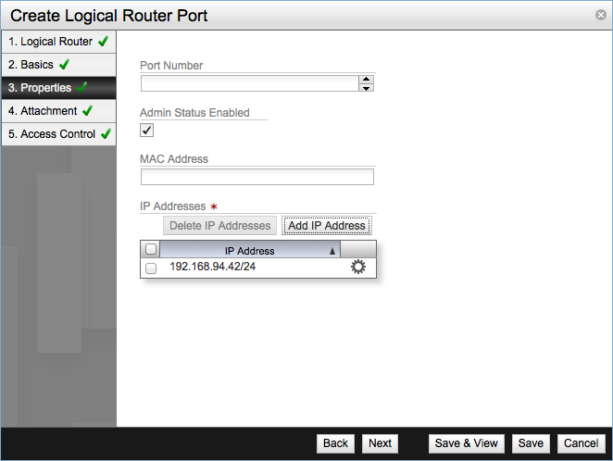This screenshot has width=613, height=461.
Task: Check the 192.168.94.42/24 row checkbox
Action: pyautogui.click(x=151, y=268)
